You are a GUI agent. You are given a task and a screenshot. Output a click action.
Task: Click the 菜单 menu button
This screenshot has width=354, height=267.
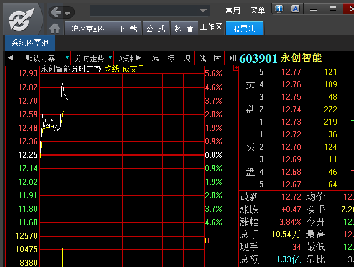258,10
